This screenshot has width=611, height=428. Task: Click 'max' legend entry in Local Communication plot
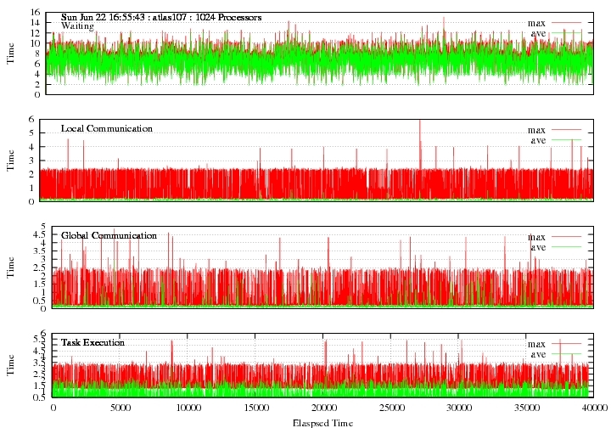click(536, 130)
